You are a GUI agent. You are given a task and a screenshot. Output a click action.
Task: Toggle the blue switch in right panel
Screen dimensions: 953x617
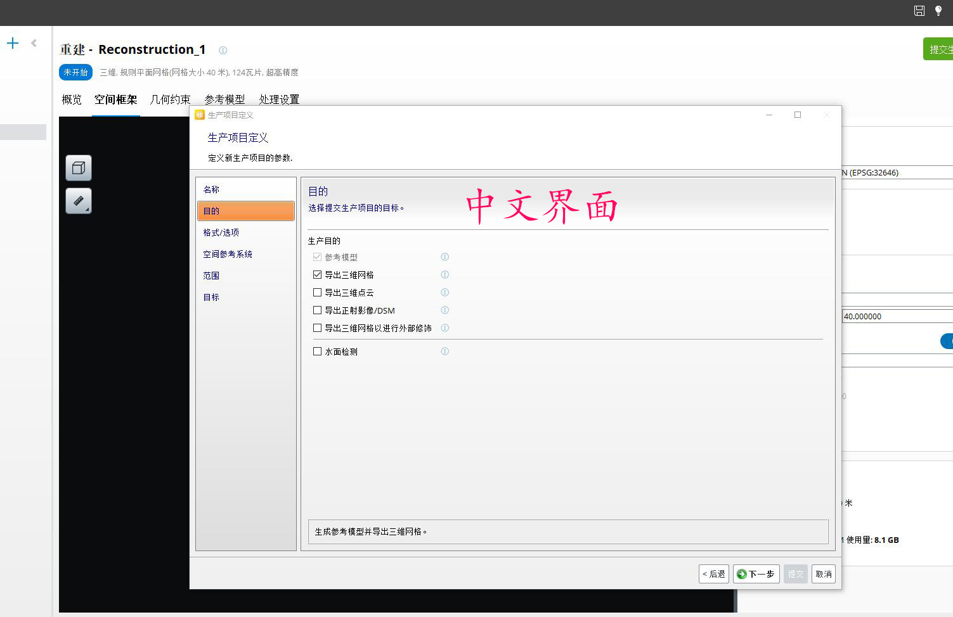tap(947, 341)
